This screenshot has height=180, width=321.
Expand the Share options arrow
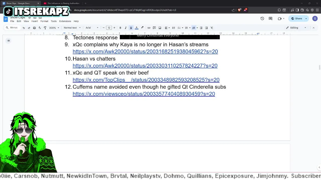[x=306, y=18]
